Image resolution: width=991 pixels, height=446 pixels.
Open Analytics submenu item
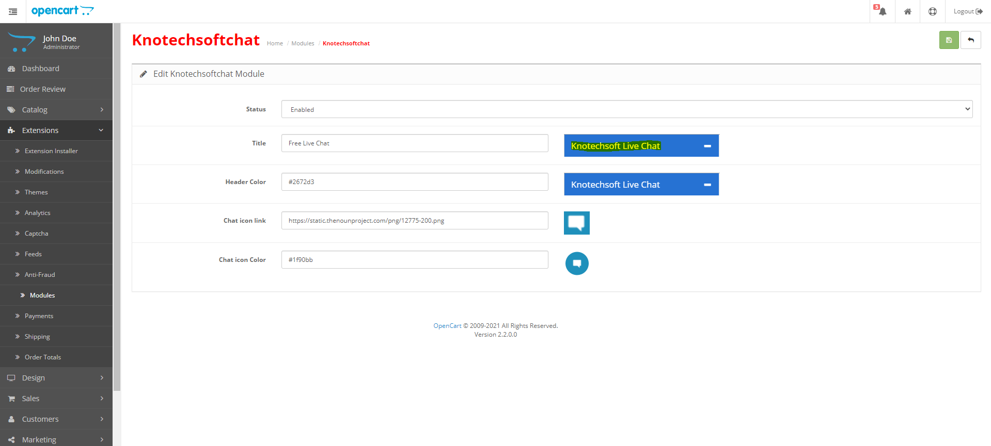coord(56,213)
